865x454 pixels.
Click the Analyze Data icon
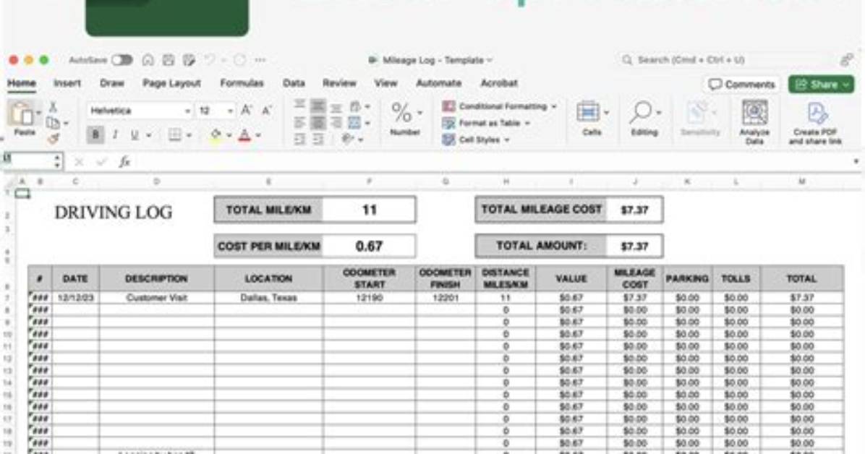point(754,113)
